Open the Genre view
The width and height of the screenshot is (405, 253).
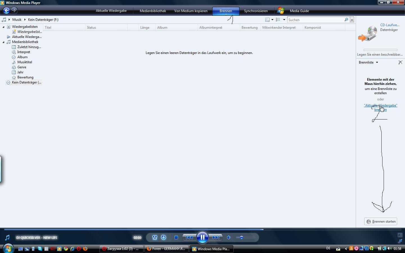[22, 67]
